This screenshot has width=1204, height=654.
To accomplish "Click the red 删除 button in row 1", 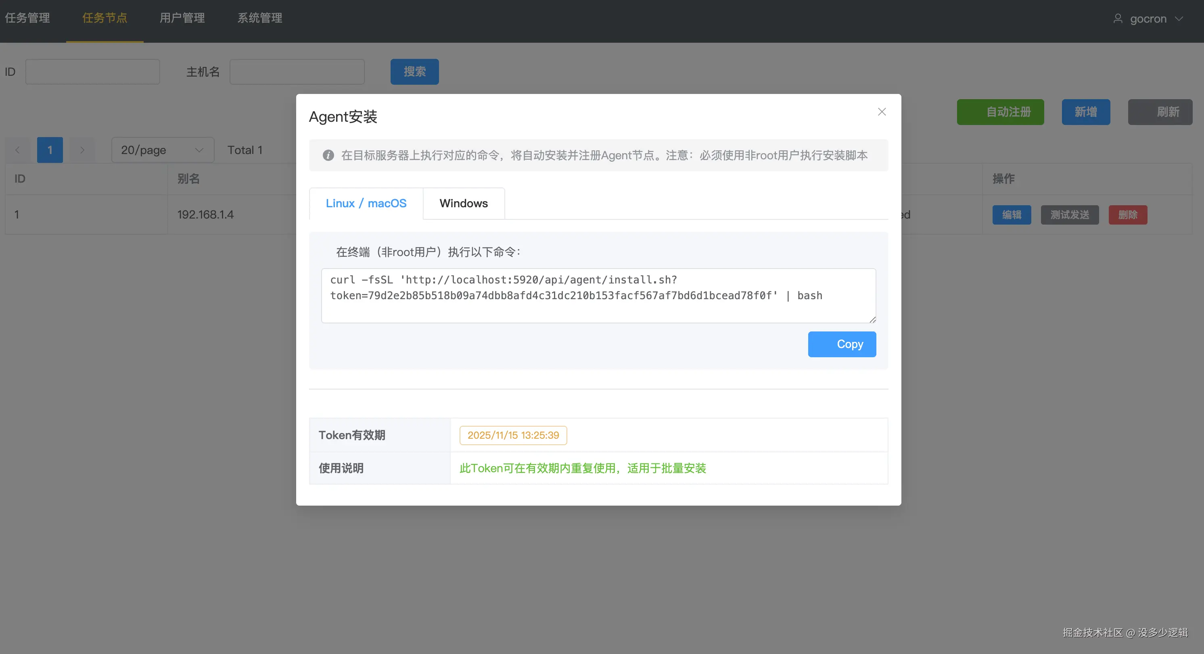I will [x=1127, y=215].
